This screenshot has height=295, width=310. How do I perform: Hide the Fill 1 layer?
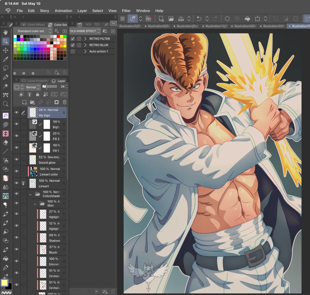pos(17,148)
